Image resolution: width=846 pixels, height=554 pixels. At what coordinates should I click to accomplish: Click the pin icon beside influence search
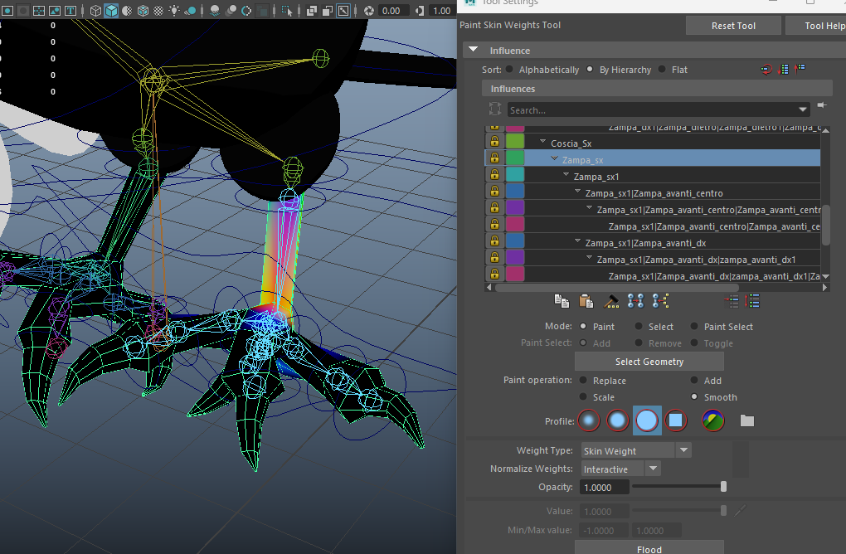tap(822, 106)
